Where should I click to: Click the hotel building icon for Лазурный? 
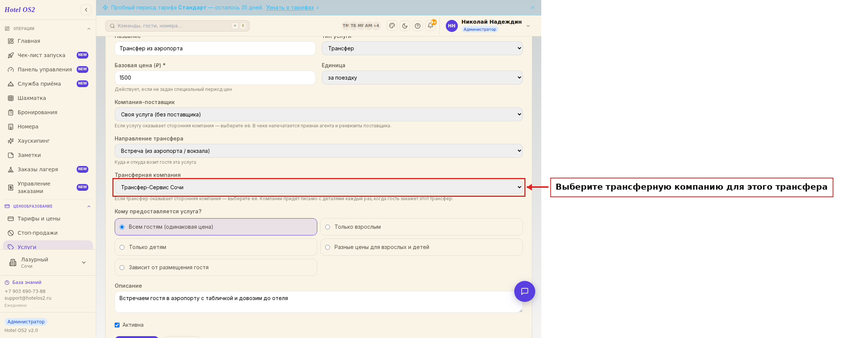[13, 263]
